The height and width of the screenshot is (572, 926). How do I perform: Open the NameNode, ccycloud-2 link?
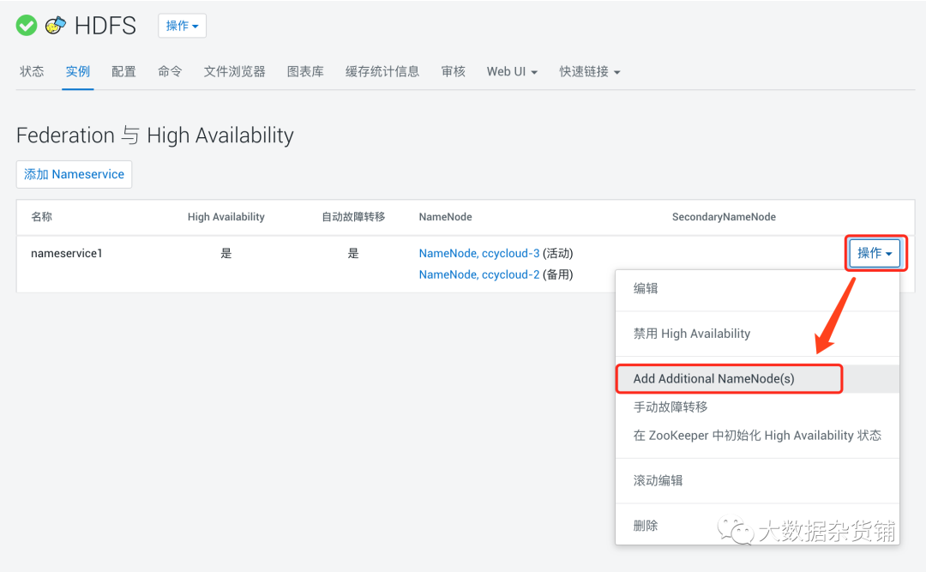(479, 274)
